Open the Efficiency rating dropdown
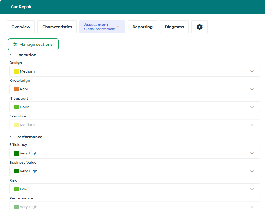 pos(134,153)
